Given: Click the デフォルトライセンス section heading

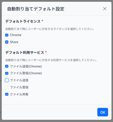Looking at the screenshot, I should 23,21.
